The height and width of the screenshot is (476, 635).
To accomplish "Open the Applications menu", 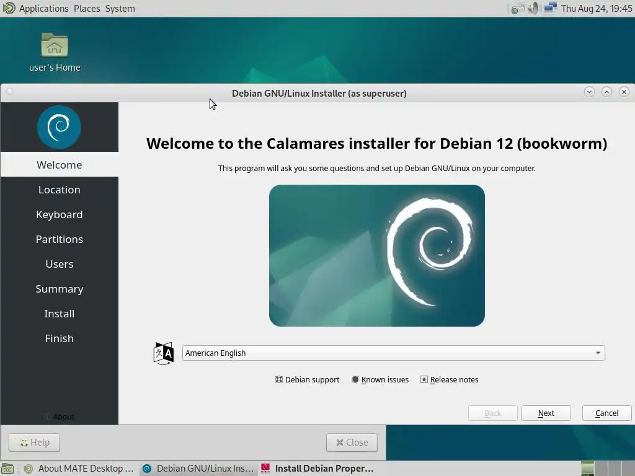I will click(44, 9).
